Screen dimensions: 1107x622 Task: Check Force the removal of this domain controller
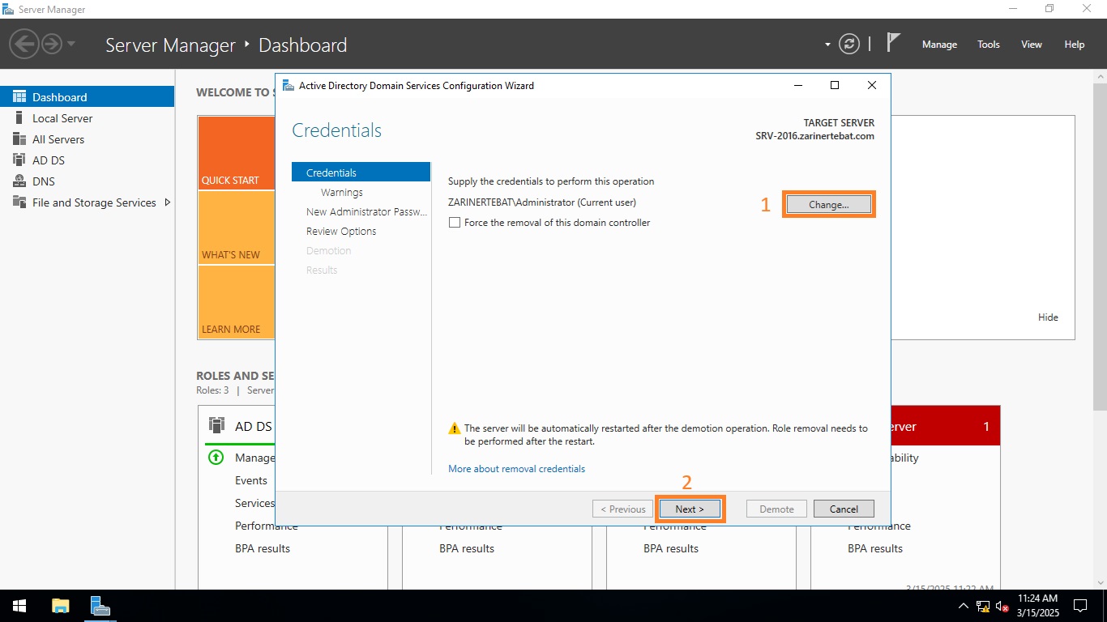(x=455, y=223)
